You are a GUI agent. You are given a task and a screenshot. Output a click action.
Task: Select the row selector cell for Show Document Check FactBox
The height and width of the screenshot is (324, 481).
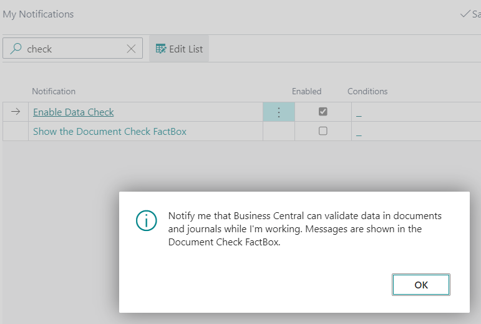pos(16,132)
